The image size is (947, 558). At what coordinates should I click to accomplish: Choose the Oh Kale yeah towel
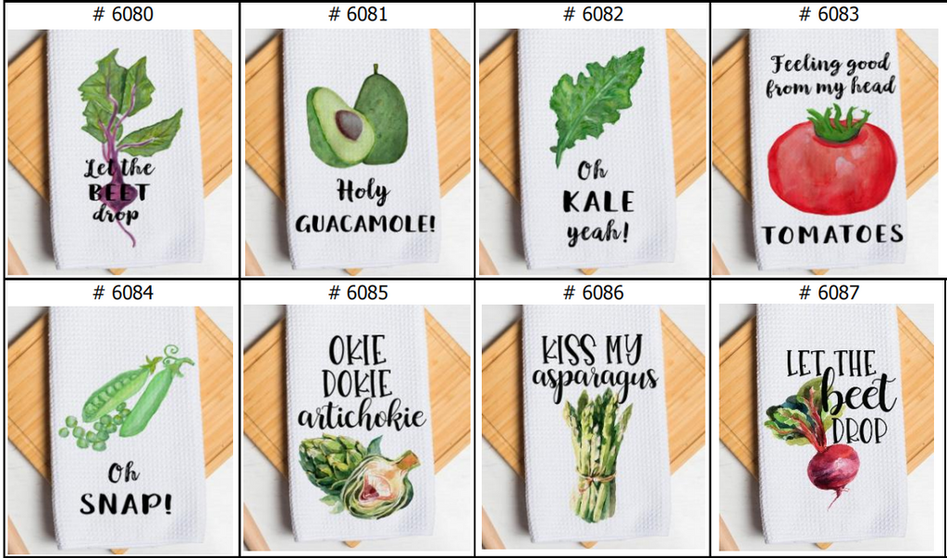593,152
